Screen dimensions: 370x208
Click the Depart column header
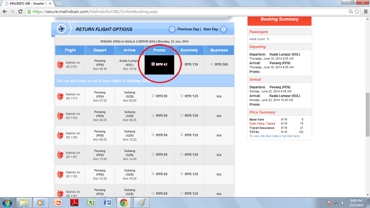tap(100, 50)
